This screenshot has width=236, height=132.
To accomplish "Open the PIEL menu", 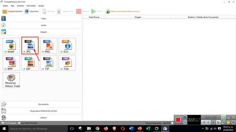I will [x=13, y=6].
